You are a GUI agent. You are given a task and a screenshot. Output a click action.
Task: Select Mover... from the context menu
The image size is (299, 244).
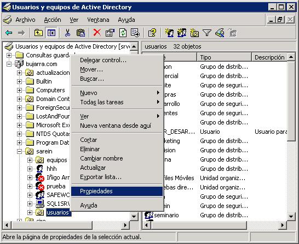(117, 69)
